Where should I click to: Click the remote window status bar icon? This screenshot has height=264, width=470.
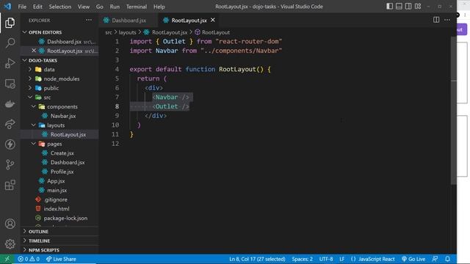[x=7, y=259]
